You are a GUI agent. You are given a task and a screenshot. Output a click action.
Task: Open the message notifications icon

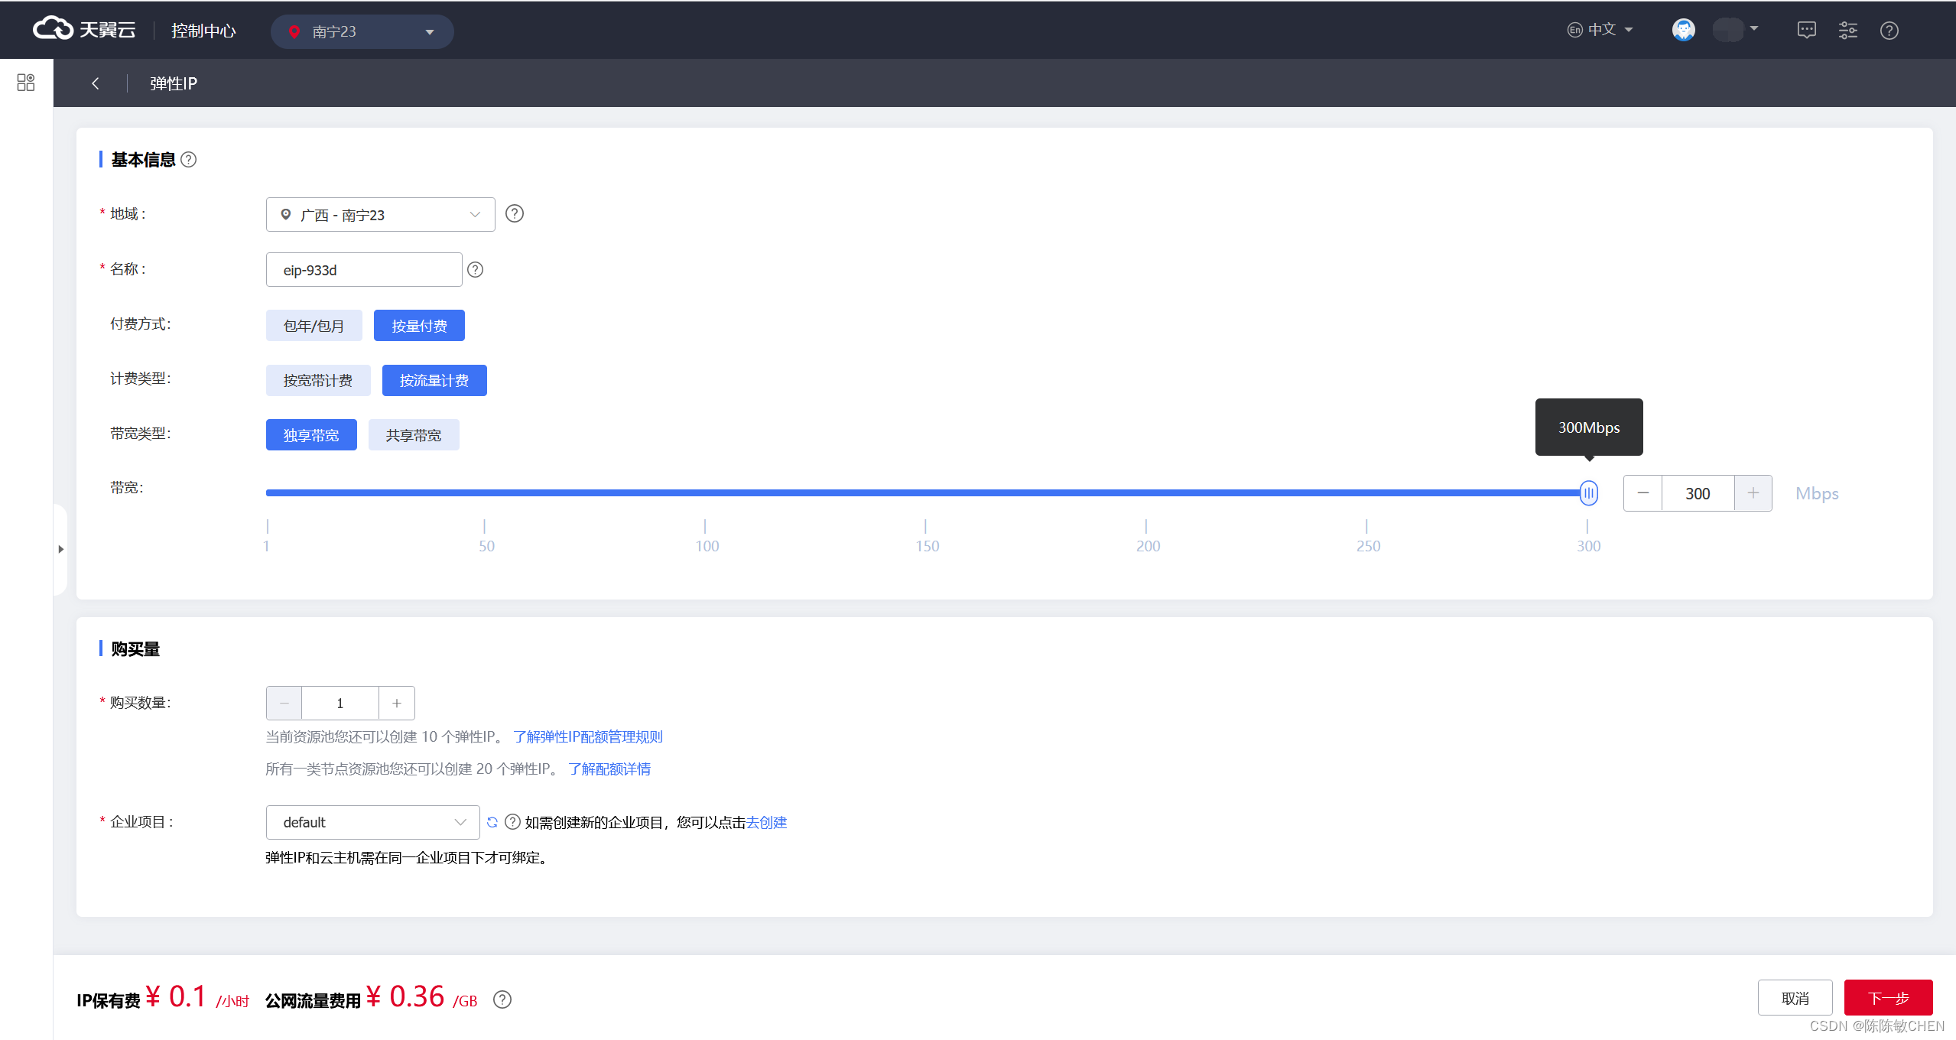pyautogui.click(x=1806, y=31)
